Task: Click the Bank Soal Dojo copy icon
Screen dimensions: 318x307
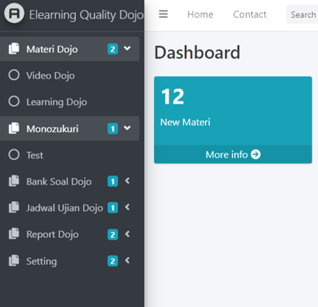Action: point(14,181)
